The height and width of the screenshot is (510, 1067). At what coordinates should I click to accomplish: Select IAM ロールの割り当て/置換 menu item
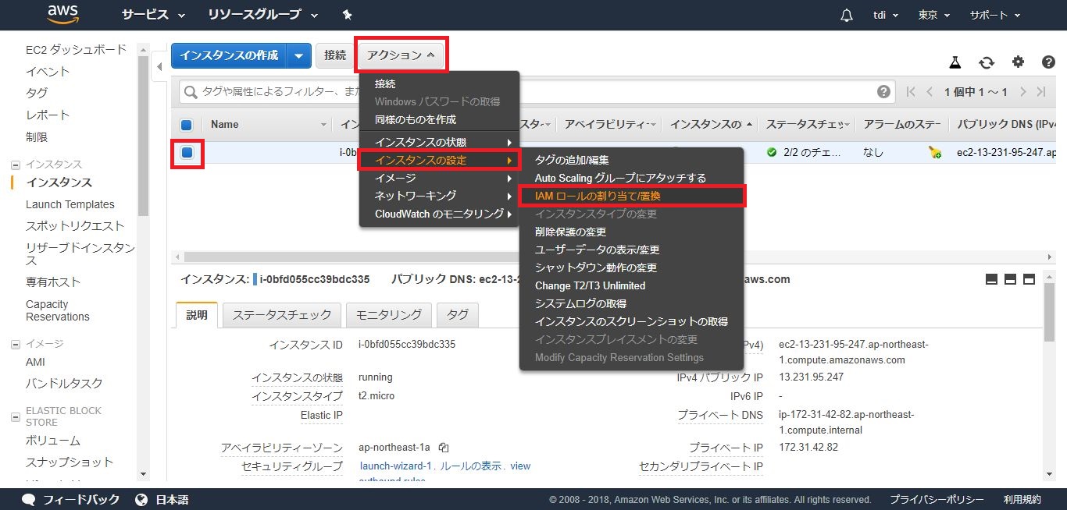598,196
